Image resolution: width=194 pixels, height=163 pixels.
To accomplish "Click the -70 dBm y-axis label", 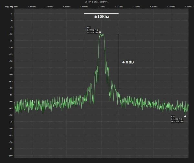I will 11,115.
